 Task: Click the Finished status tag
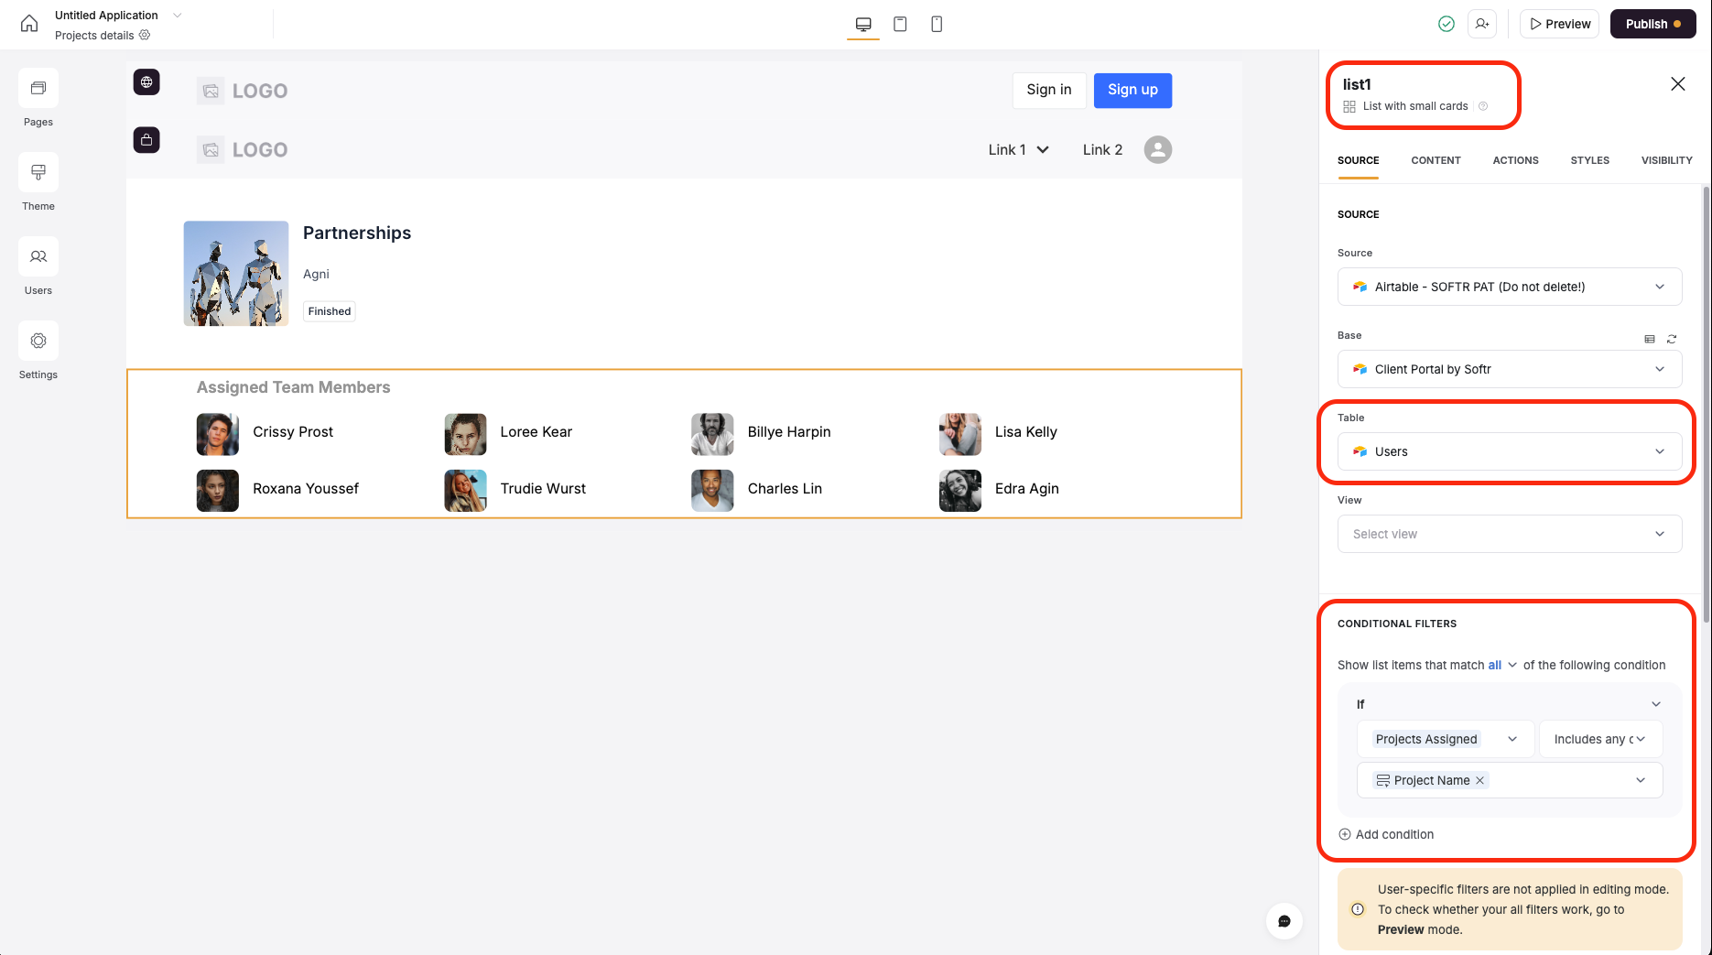coord(330,311)
